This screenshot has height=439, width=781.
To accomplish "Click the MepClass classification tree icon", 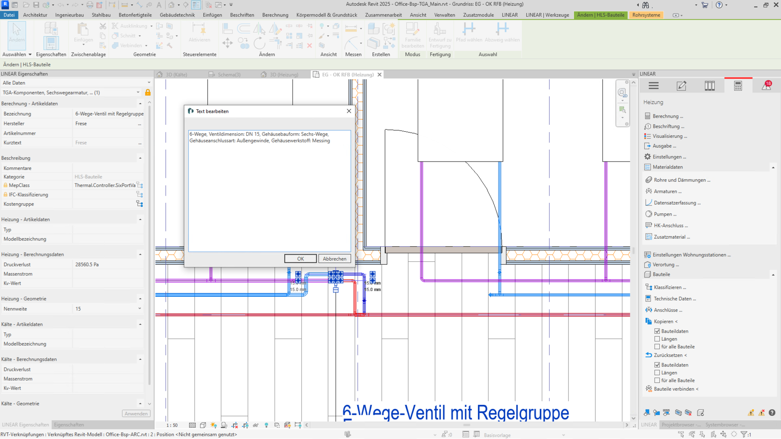I will [140, 185].
